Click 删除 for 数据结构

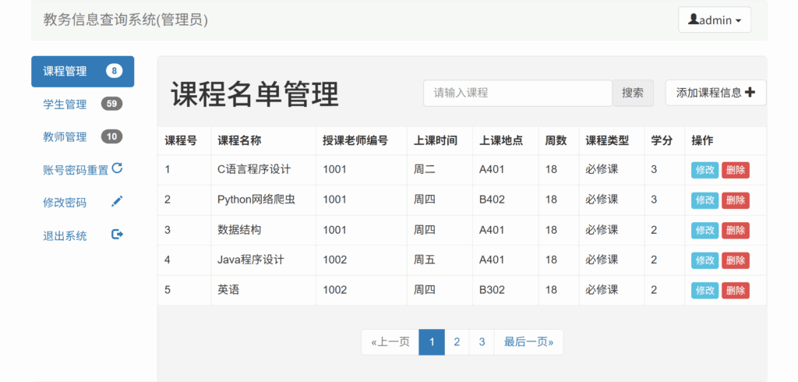point(736,230)
